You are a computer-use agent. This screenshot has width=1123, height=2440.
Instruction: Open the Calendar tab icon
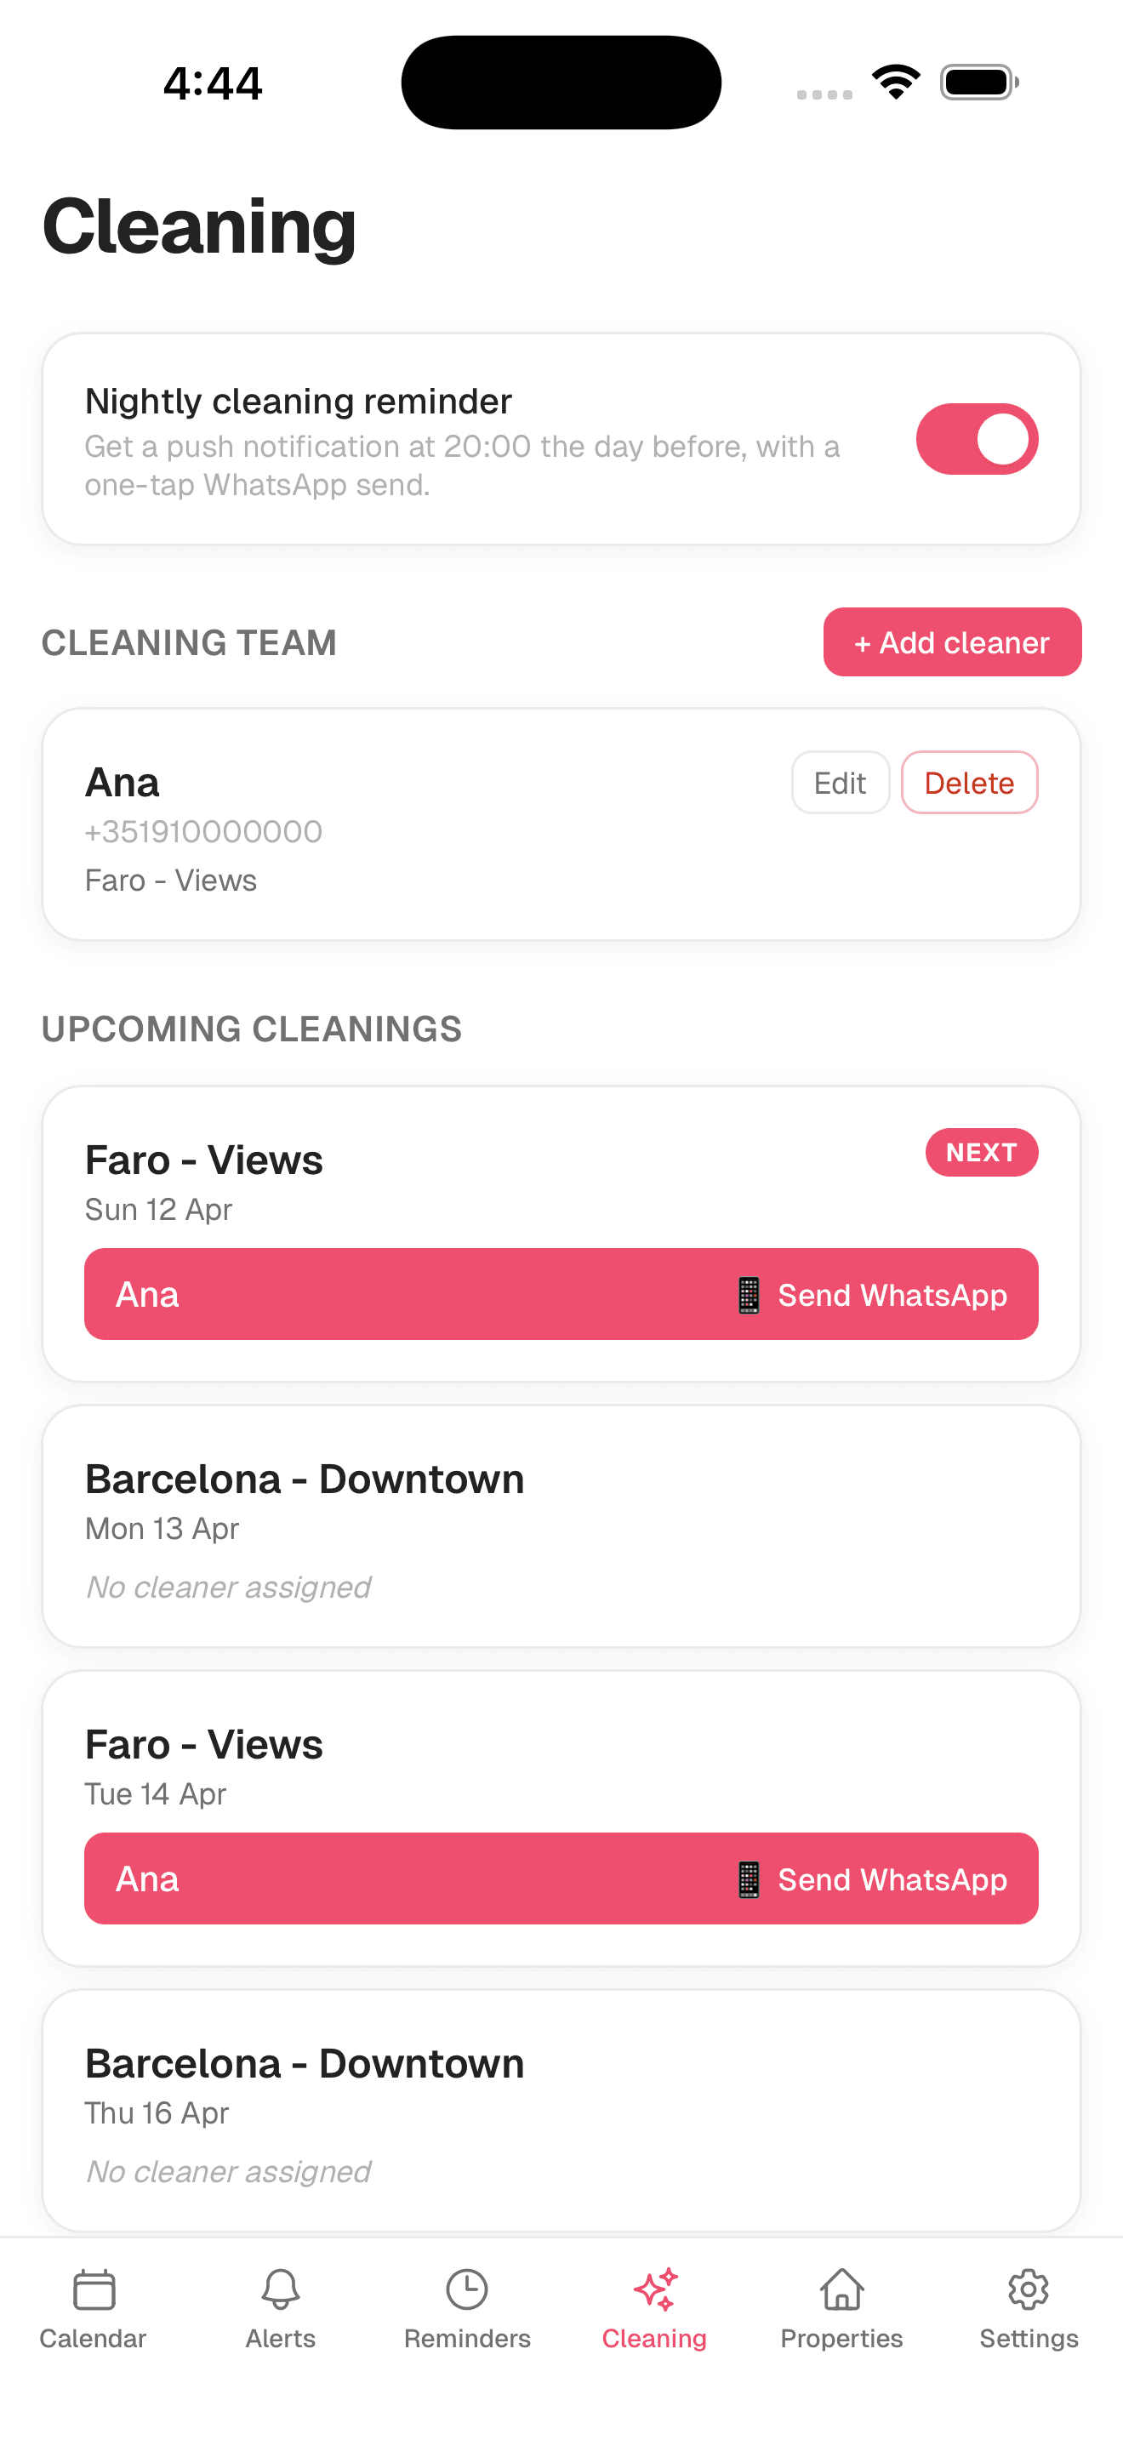[x=94, y=2289]
